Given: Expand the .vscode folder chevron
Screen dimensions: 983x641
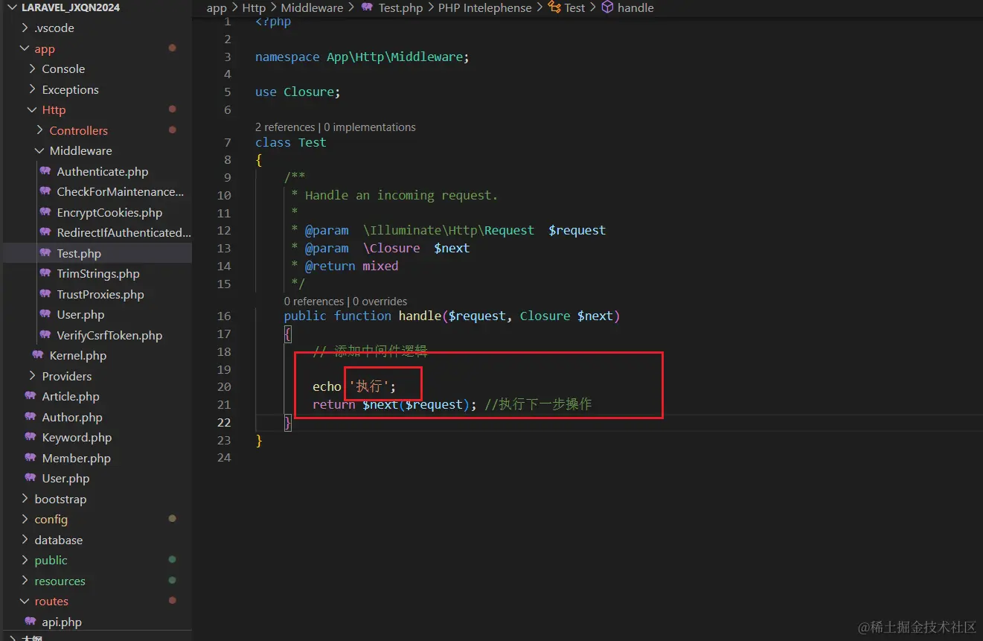Looking at the screenshot, I should 25,28.
